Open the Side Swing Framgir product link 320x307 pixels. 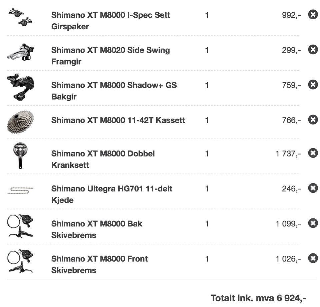tap(110, 56)
